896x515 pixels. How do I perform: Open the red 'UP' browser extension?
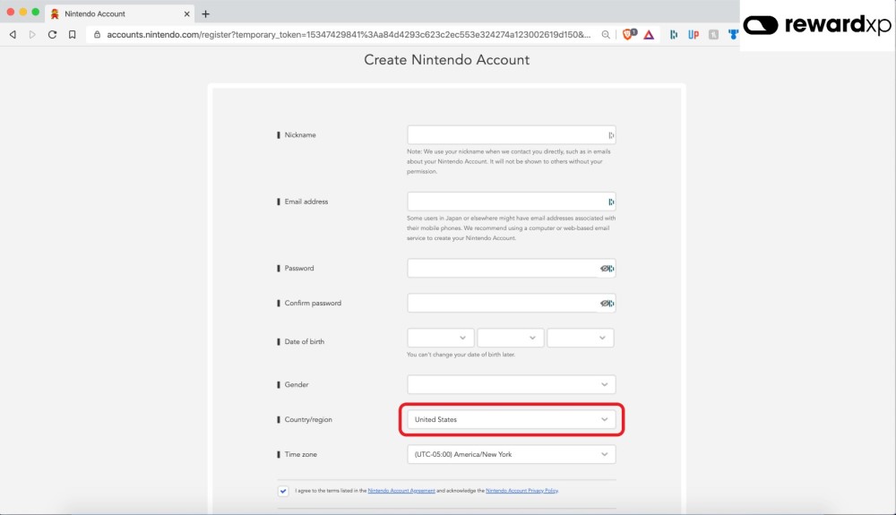click(694, 35)
